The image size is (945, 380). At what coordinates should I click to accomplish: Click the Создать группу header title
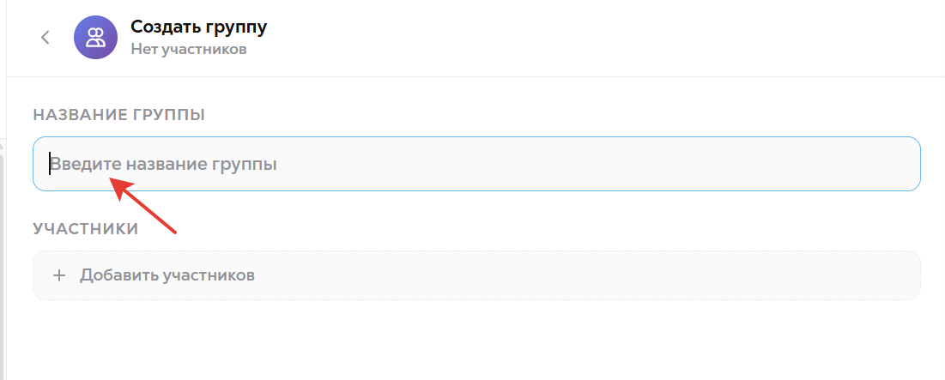[199, 27]
